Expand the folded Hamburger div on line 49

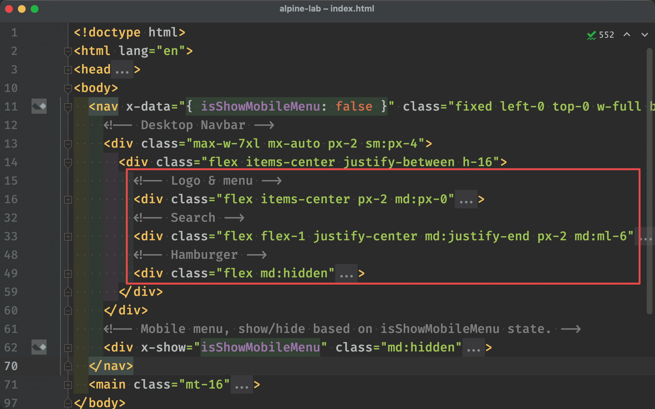click(x=68, y=274)
